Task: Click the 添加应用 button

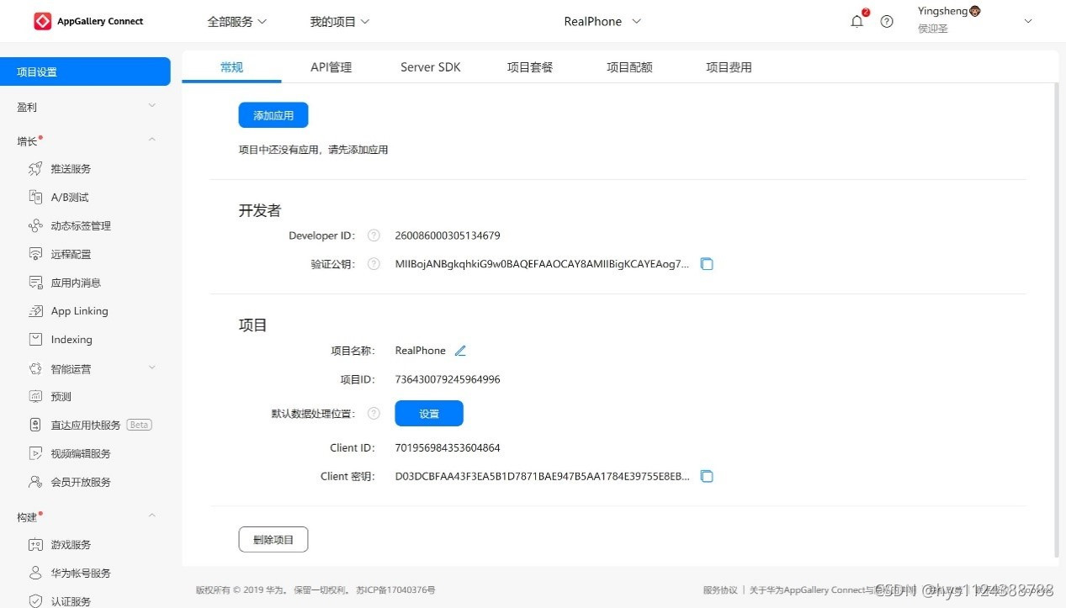Action: 273,115
